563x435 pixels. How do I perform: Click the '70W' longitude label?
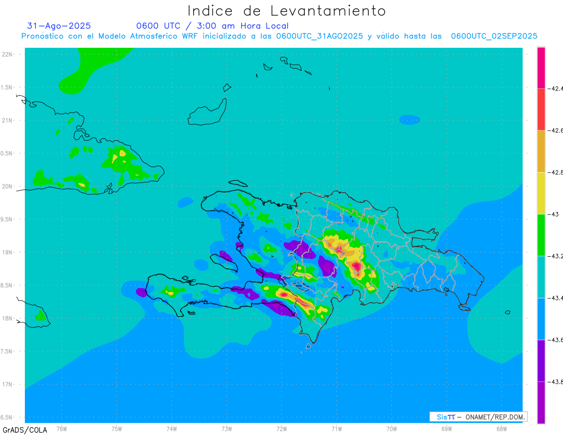[x=392, y=429]
